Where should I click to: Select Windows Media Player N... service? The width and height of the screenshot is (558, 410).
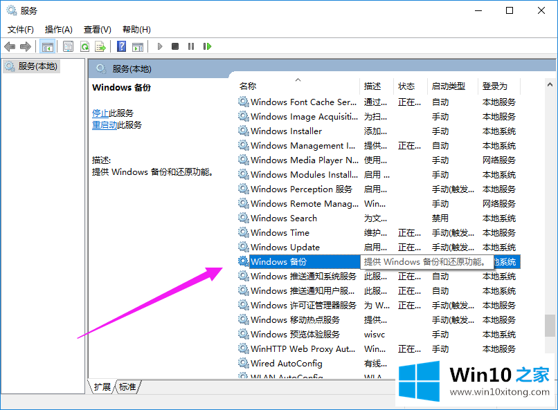click(x=379, y=160)
